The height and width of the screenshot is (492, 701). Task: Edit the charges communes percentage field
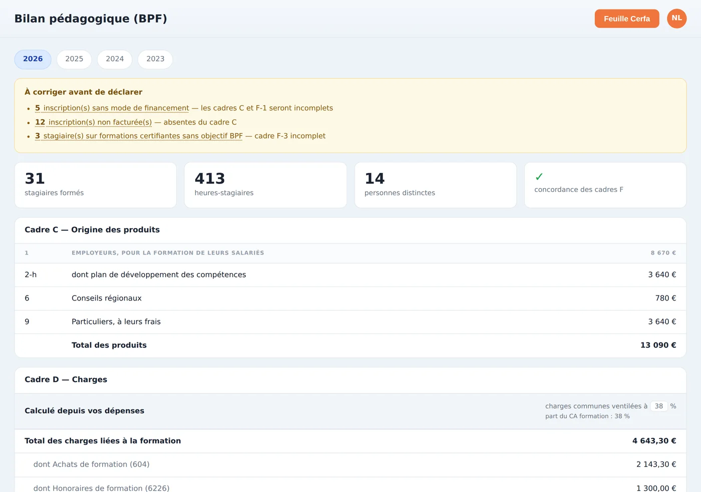click(x=659, y=406)
